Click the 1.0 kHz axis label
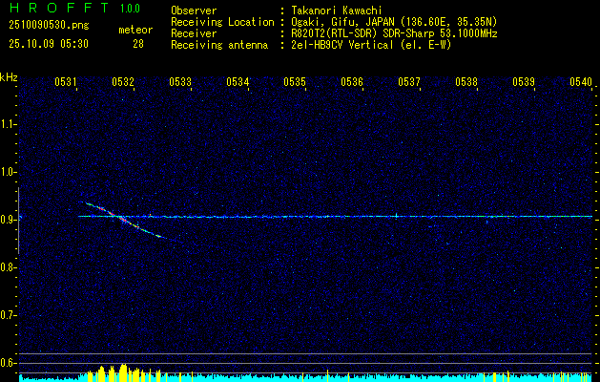600x382 pixels. 8,172
